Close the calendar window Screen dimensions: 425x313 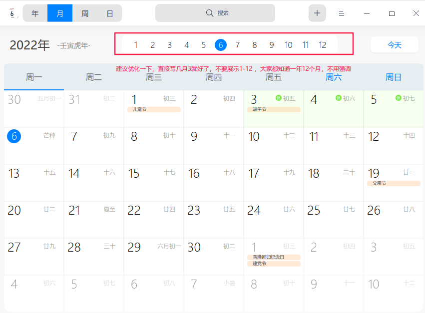(x=417, y=13)
